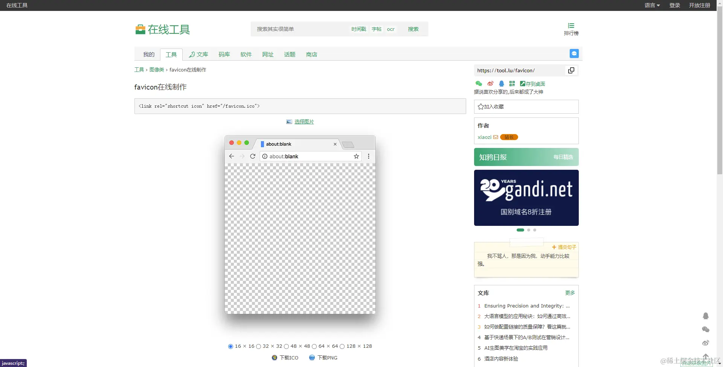Image resolution: width=723 pixels, height=367 pixels.
Task: Click the ICO icon beside 下载ICO
Action: pos(275,358)
